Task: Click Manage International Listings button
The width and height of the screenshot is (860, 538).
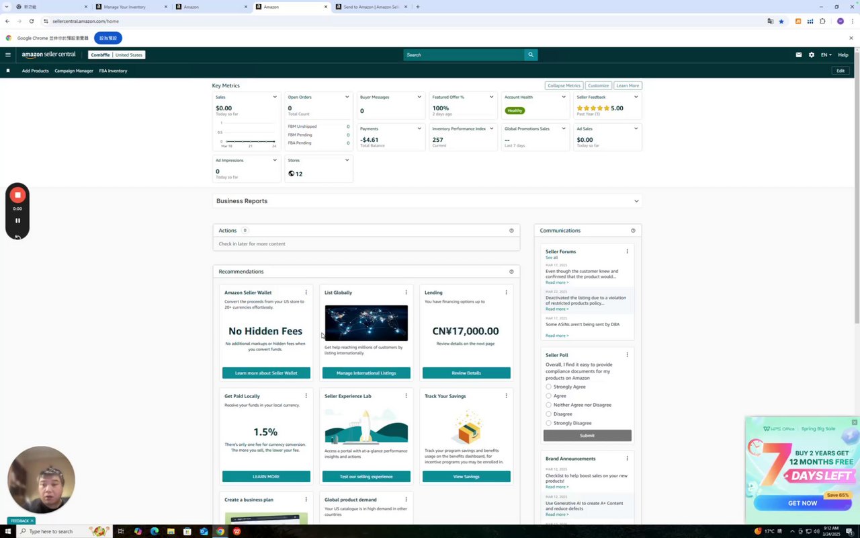Action: [366, 373]
